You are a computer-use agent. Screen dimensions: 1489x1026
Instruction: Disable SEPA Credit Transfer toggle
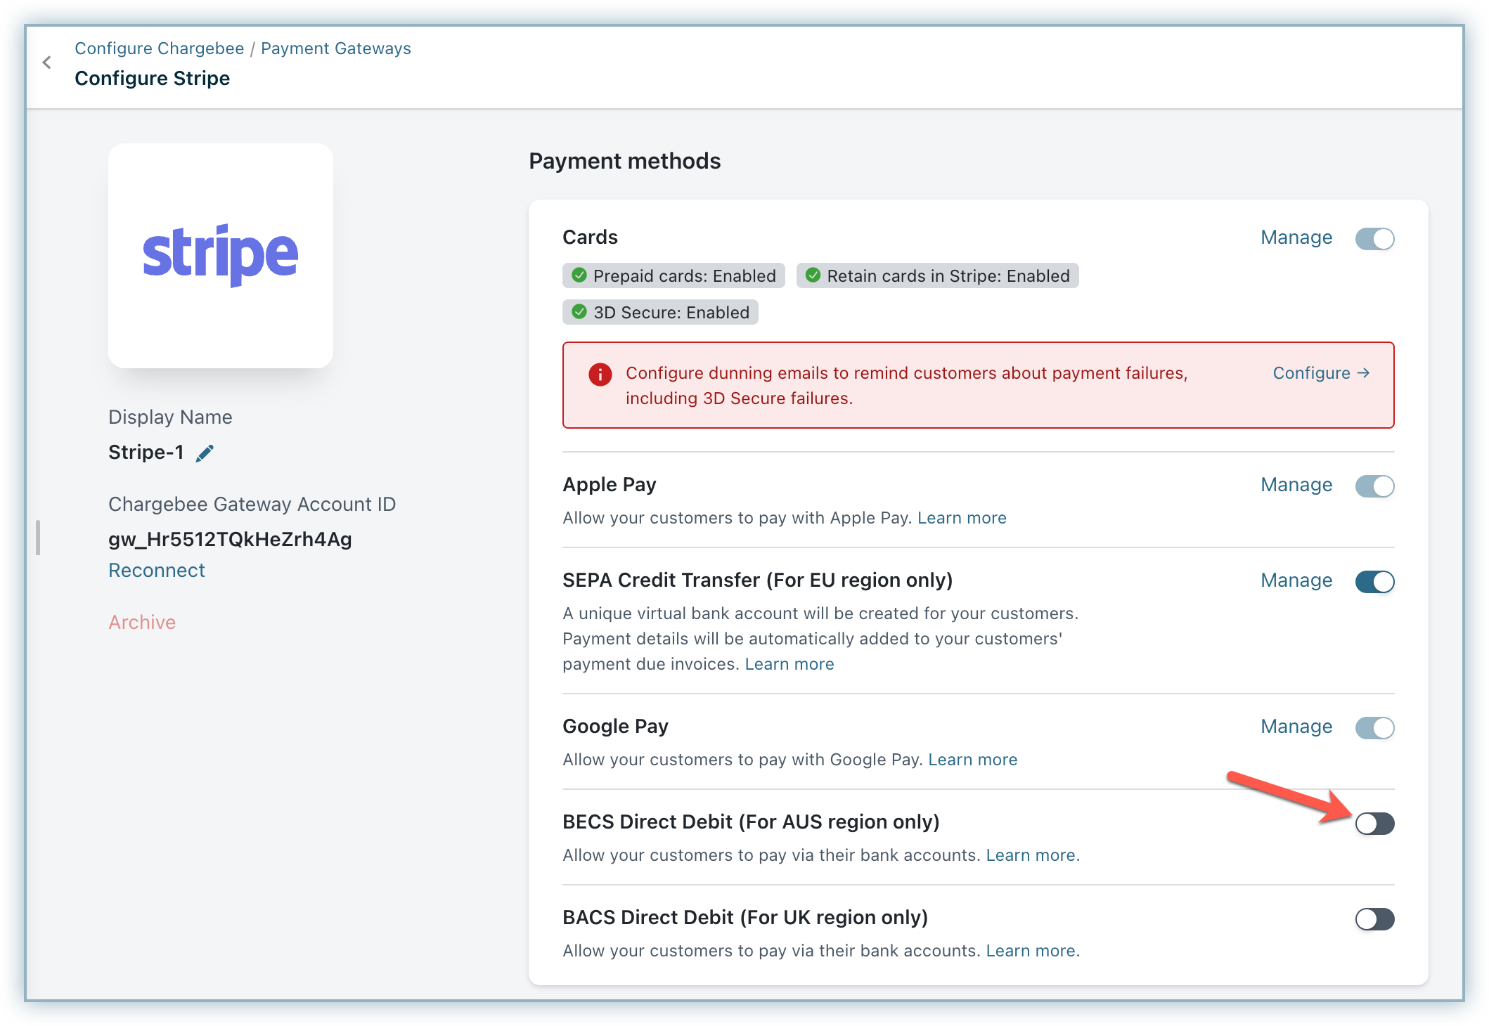pos(1374,582)
